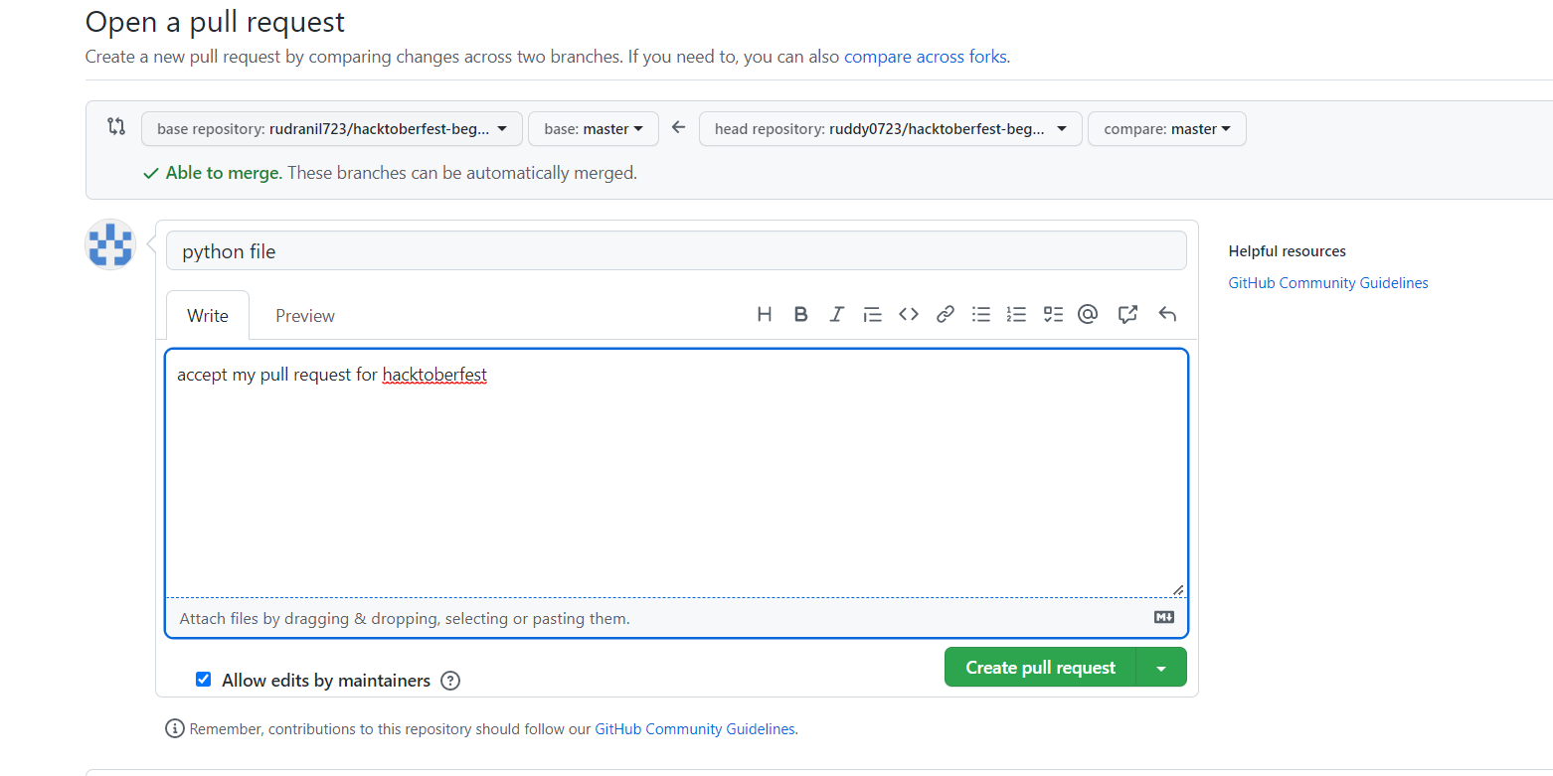Screen dimensions: 1553x776
Task: Insert a saved reply with the arrow icon
Action: 1167,314
